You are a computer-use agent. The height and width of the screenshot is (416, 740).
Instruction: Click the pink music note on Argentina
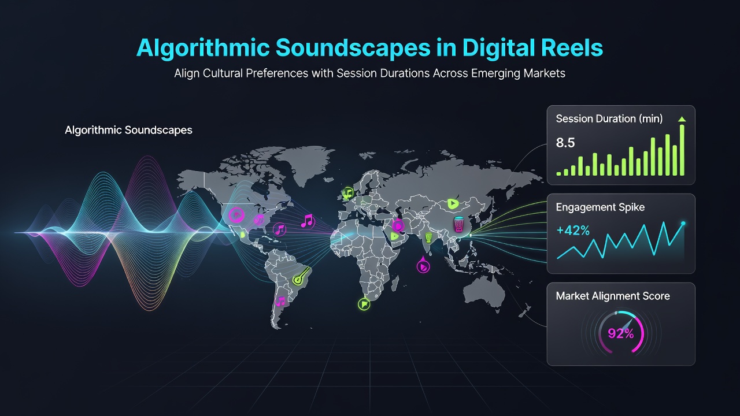[x=281, y=301]
